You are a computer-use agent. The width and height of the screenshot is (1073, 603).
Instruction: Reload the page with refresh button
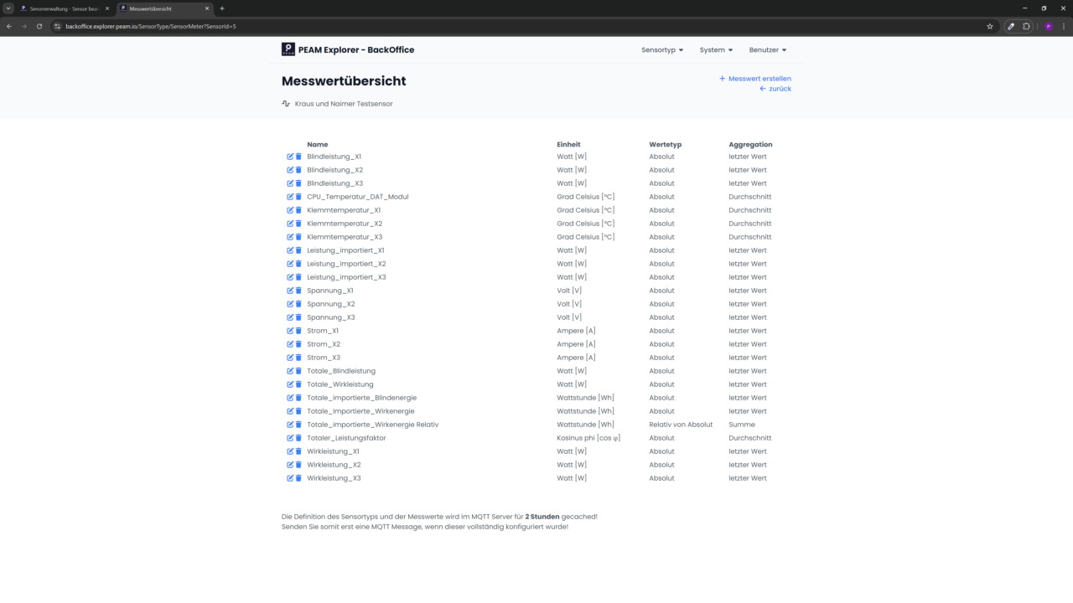[39, 26]
